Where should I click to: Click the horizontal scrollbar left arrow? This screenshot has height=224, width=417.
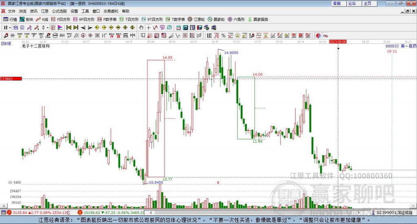click(151, 213)
